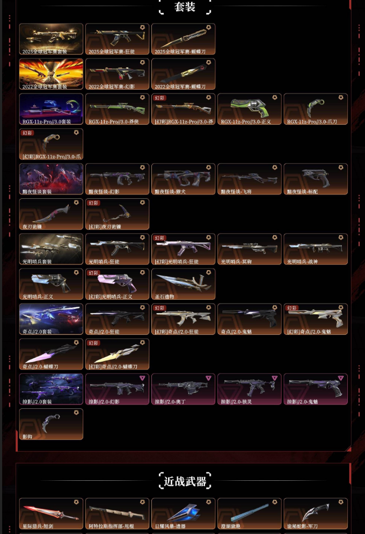This screenshot has width=365, height=534.
Task: Open the 2025全球冠军赛-狂徒 rifle skin
Action: point(118,39)
